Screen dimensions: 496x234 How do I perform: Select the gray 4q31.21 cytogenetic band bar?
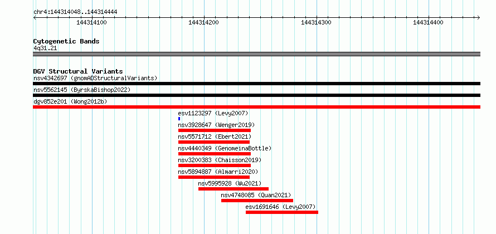click(256, 54)
